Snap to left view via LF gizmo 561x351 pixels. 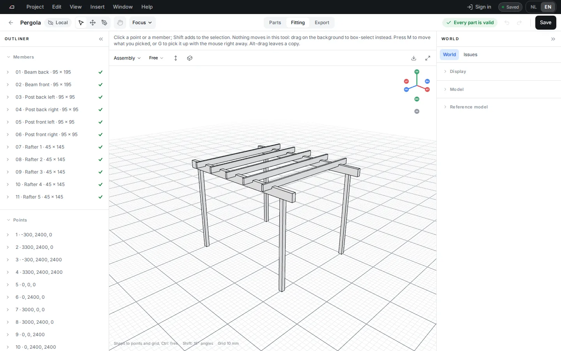point(406,82)
